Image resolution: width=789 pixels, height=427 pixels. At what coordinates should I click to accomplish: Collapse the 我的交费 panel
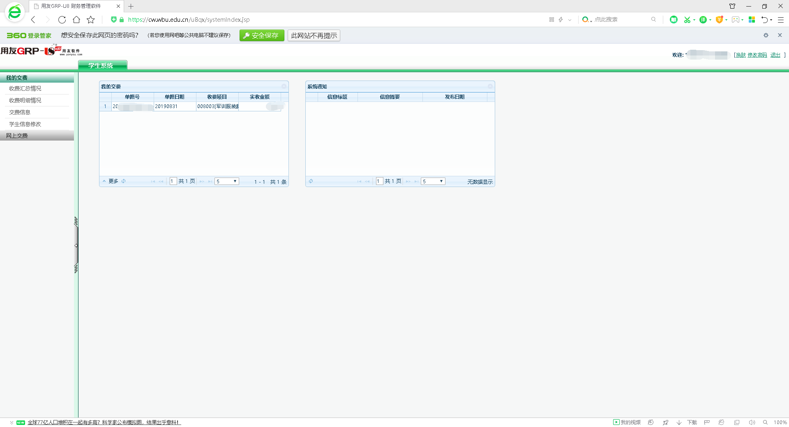pos(284,86)
